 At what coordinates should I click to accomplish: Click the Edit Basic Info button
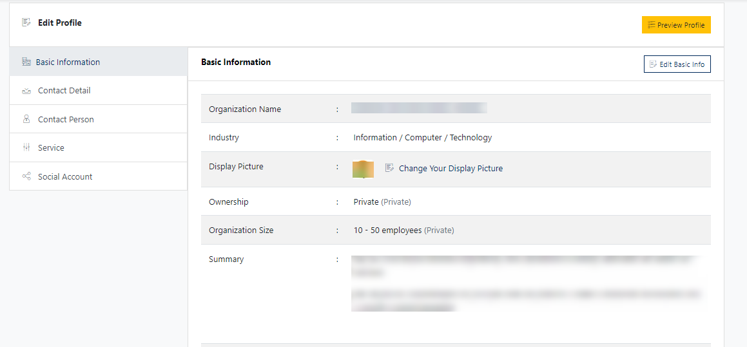click(x=677, y=64)
